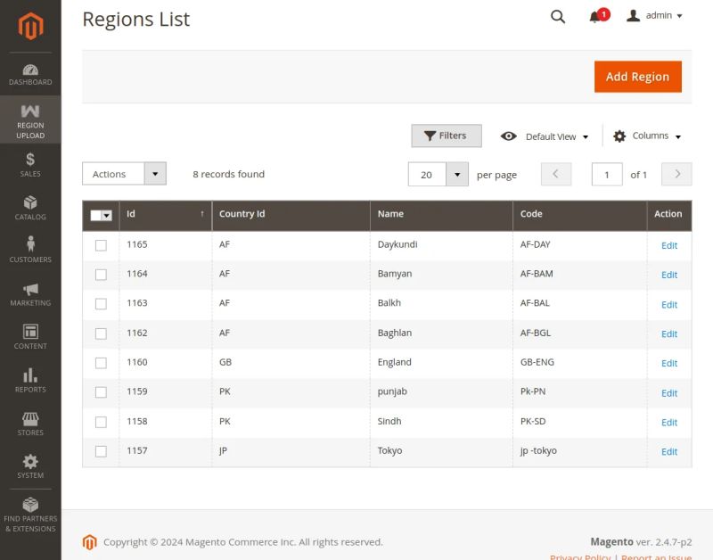This screenshot has height=560, width=713.
Task: Tick the checkbox next to England
Action: (x=101, y=362)
